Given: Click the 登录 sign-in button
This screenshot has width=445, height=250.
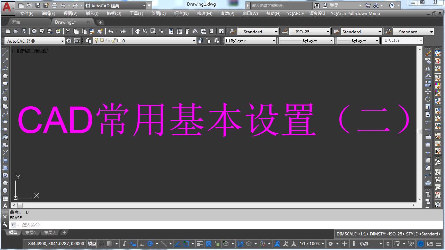Looking at the screenshot, I should [x=334, y=6].
